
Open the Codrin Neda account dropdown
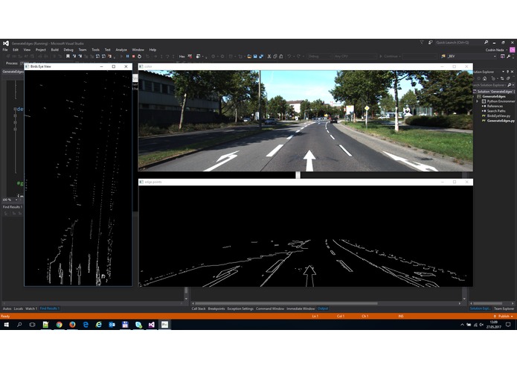tap(496, 50)
